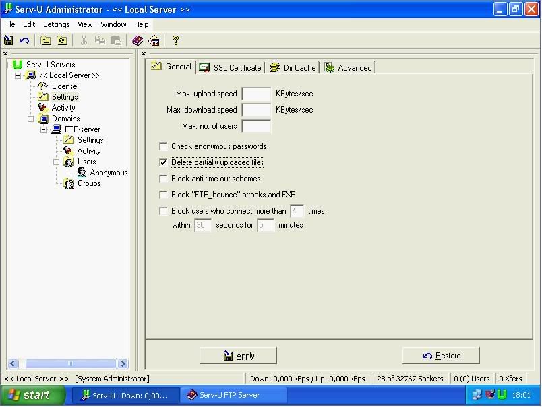Enable Check anonymous passwords checkbox
Screen dimensions: 542x407
163,146
